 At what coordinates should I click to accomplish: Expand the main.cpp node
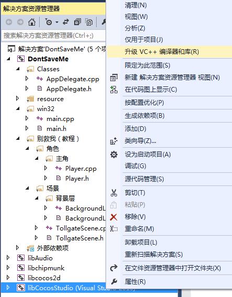coord(27,118)
